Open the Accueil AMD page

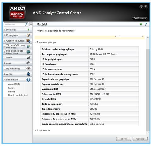click(14, 84)
